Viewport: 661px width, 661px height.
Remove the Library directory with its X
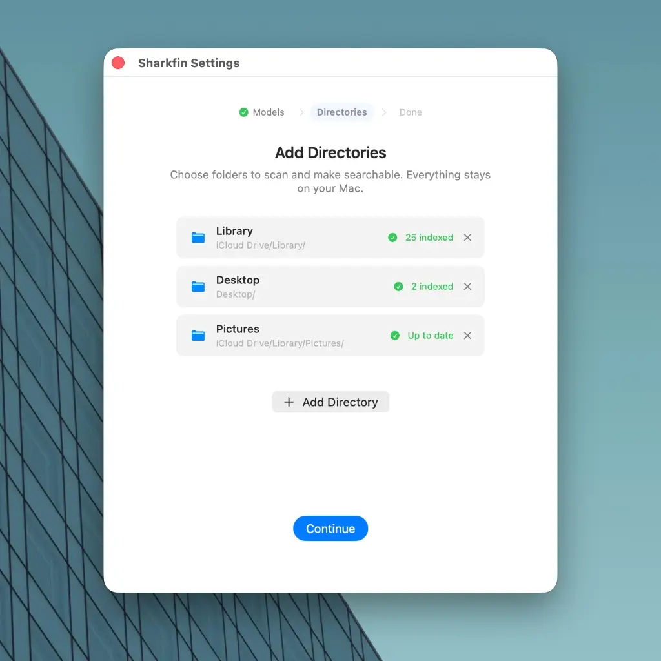467,238
